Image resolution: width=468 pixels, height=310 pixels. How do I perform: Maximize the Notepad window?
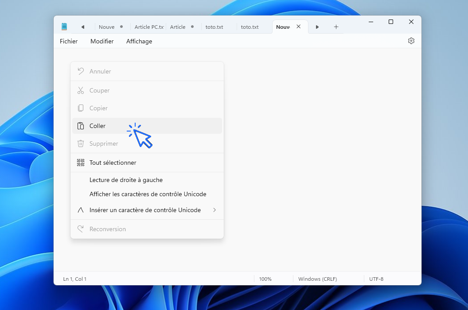tap(391, 22)
